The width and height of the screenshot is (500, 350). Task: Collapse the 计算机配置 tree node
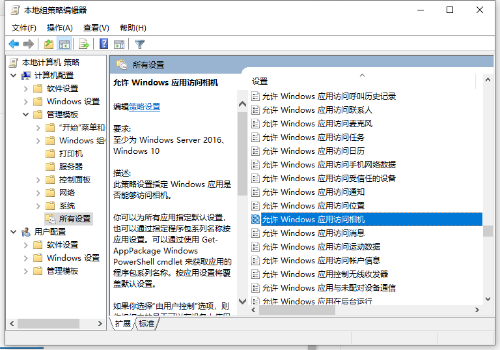(x=14, y=76)
